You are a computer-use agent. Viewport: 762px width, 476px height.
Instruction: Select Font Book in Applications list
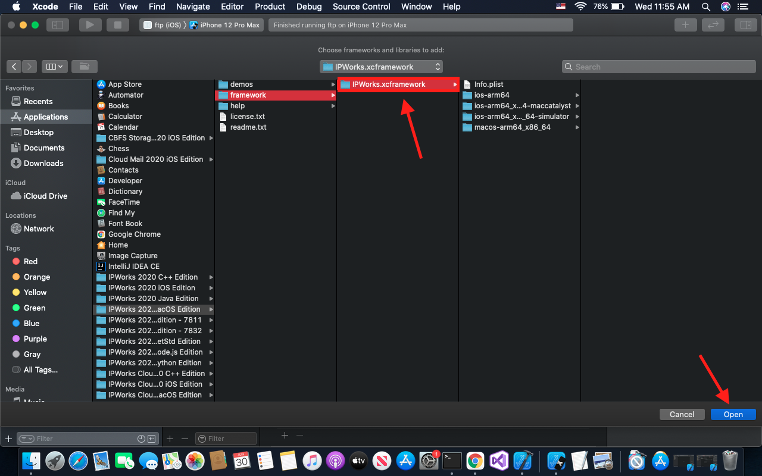point(154,224)
